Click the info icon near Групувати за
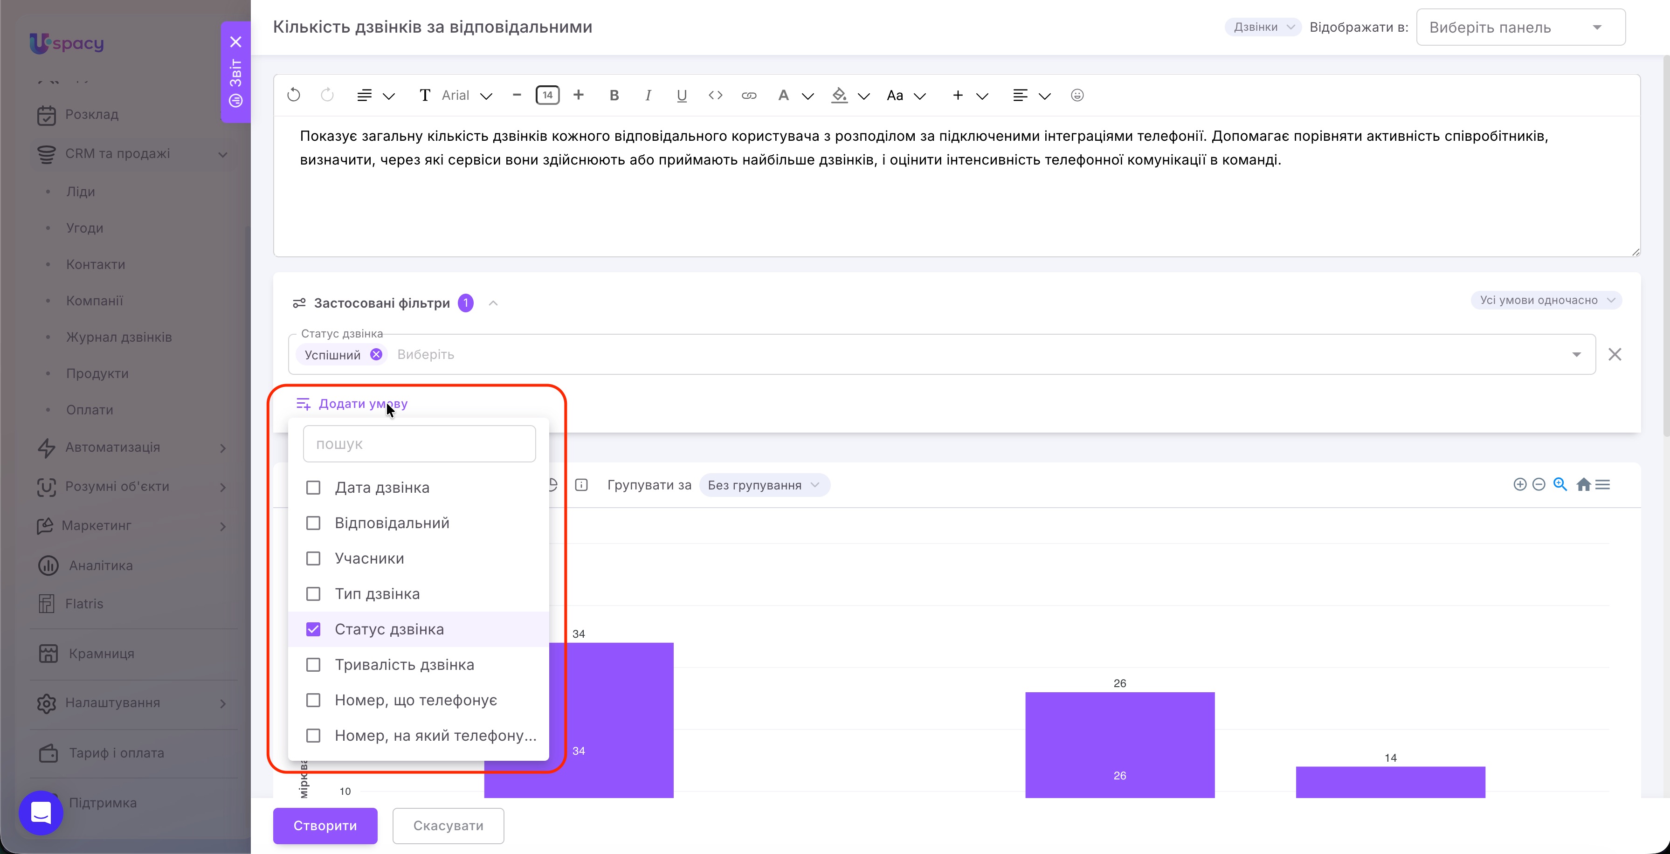Viewport: 1670px width, 854px height. point(581,485)
